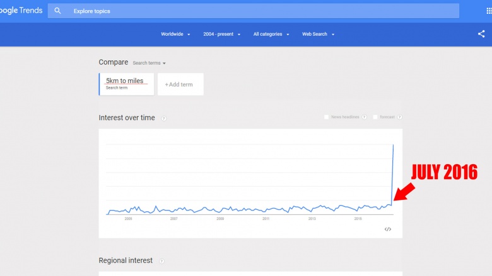Screen dimensions: 492x276
Task: Click the 2013 axis label
Action: click(x=312, y=219)
